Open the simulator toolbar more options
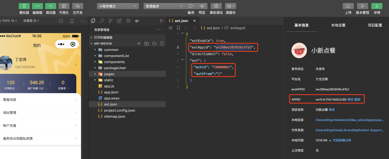Viewport: 389px width, 159px height. (x=83, y=21)
